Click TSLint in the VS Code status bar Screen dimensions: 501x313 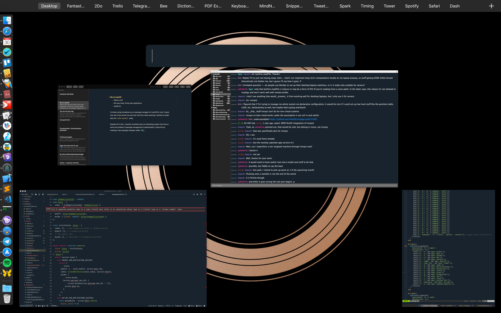tap(191, 306)
